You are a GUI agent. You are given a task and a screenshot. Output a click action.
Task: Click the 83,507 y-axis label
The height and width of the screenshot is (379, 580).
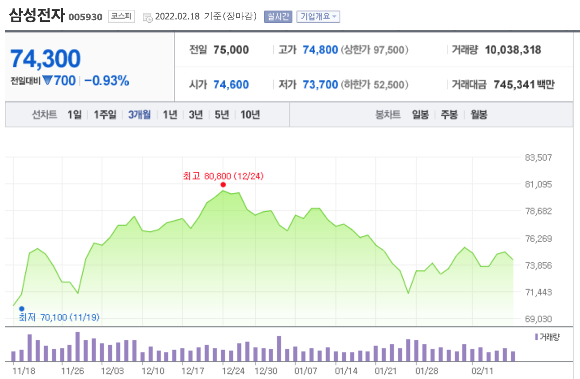pos(539,157)
